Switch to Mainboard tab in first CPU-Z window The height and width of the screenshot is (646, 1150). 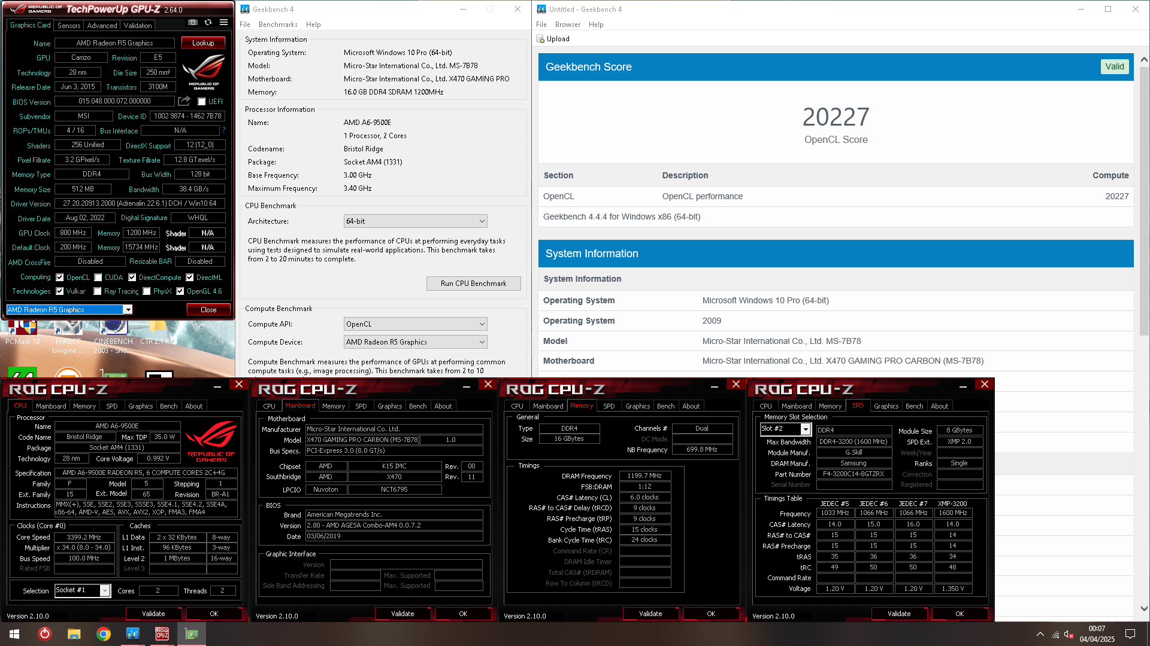(x=51, y=406)
